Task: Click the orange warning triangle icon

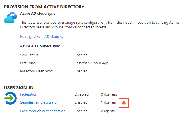Action: (x=124, y=102)
